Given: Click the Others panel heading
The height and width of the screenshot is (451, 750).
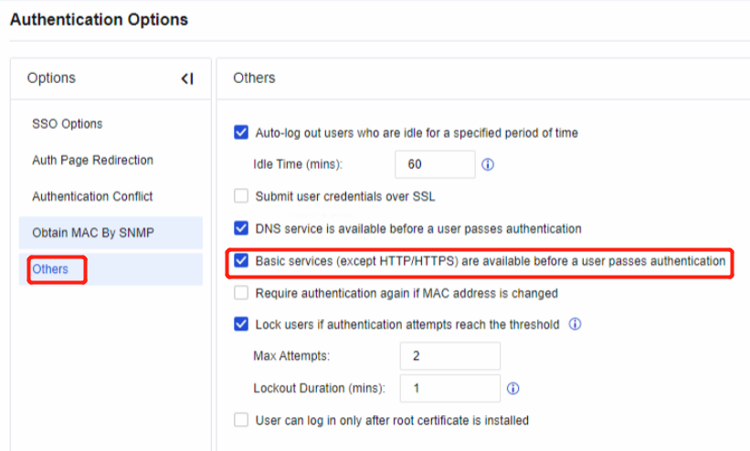Looking at the screenshot, I should point(254,79).
